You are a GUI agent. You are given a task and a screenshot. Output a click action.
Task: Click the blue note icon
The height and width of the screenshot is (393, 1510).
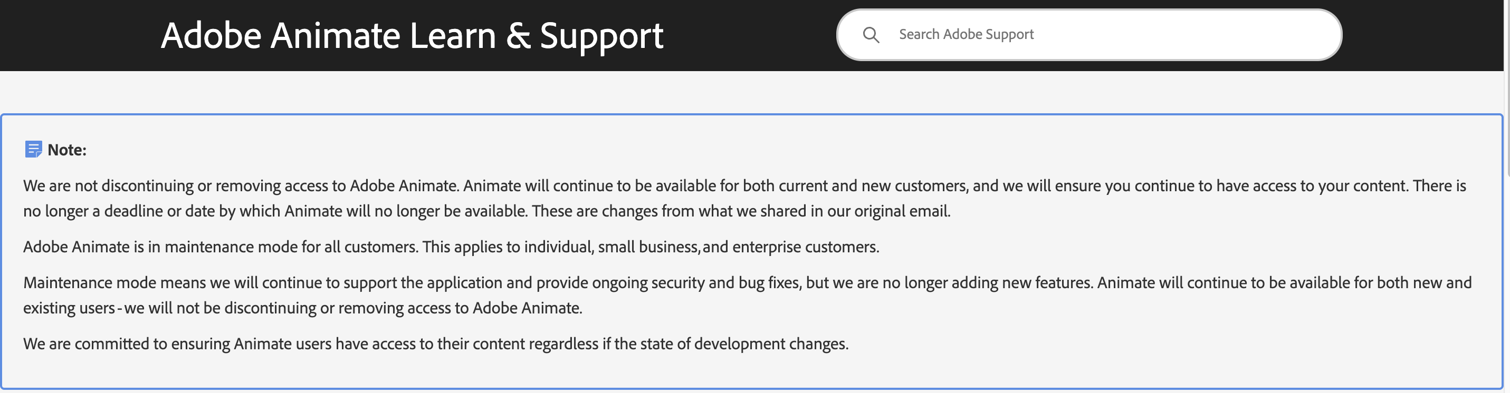tap(33, 150)
